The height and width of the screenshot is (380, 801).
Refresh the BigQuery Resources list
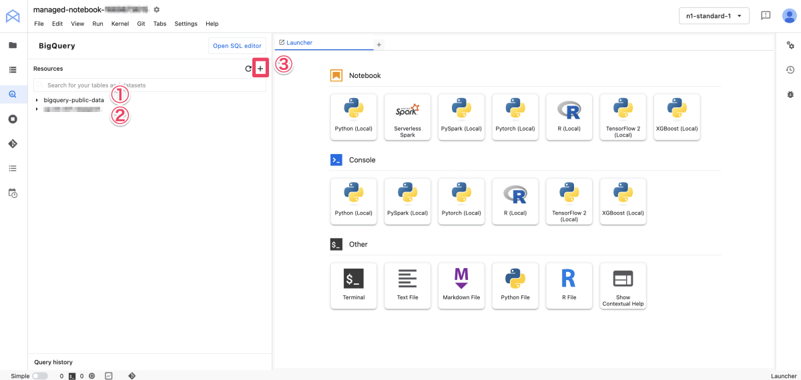(248, 69)
